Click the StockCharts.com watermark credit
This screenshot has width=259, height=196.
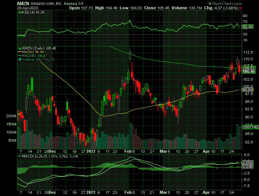click(x=225, y=3)
